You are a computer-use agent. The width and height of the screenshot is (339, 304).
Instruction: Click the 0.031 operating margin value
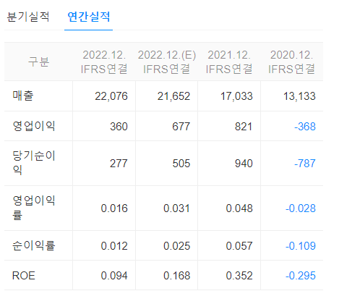176,208
